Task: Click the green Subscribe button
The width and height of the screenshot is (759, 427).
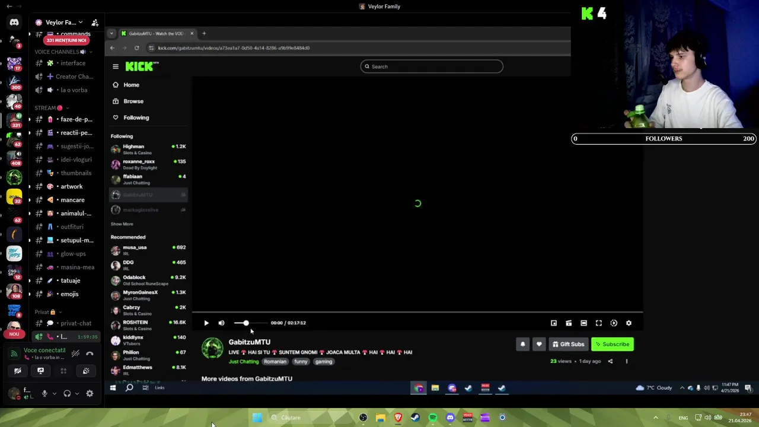Action: tap(613, 344)
